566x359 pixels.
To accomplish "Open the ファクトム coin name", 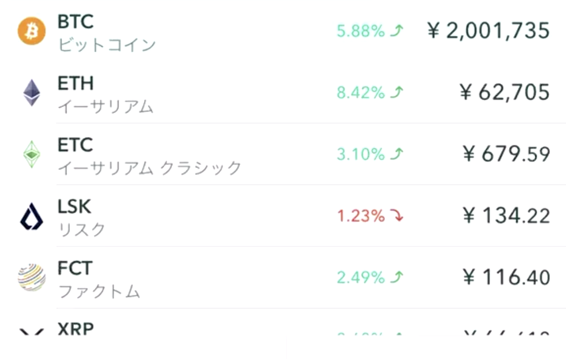I will (99, 291).
